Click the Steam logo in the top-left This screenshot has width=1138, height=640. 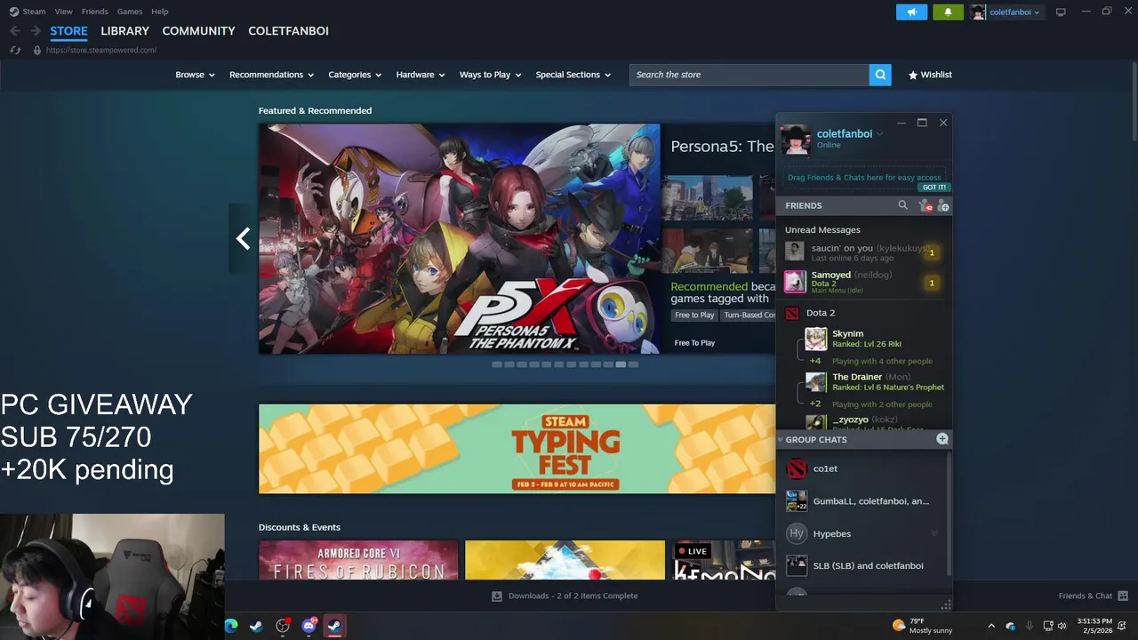13,12
